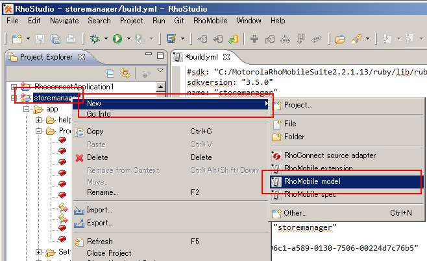
Task: Click the New wizard toolbar icon
Action: click(x=17, y=39)
